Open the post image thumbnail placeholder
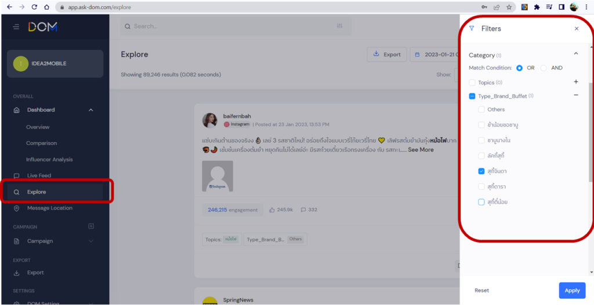The width and height of the screenshot is (594, 305). (218, 176)
